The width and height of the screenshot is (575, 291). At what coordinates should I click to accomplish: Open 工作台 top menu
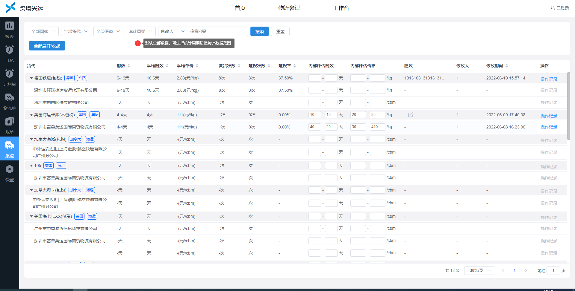[341, 8]
